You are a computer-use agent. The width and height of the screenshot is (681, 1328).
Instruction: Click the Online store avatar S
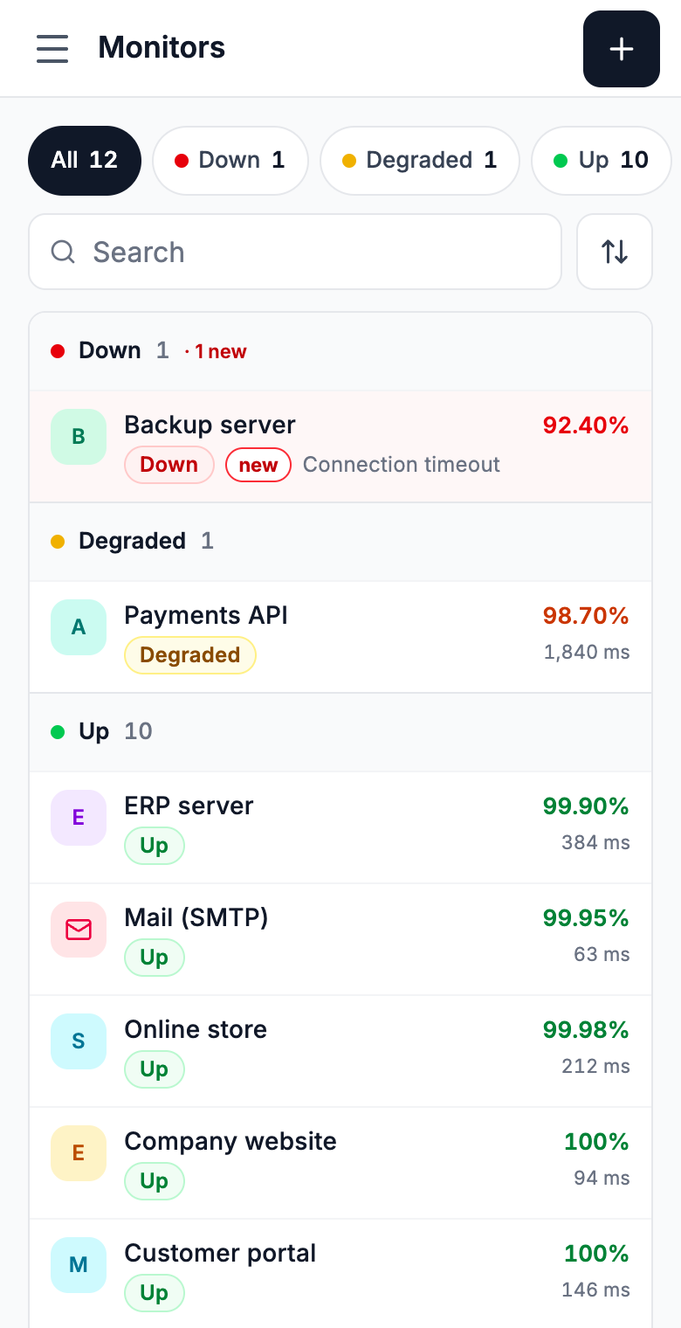coord(79,1041)
